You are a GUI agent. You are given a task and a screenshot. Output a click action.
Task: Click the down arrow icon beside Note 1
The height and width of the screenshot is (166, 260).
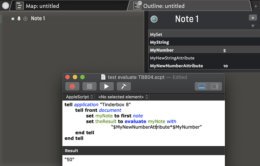click(19, 18)
